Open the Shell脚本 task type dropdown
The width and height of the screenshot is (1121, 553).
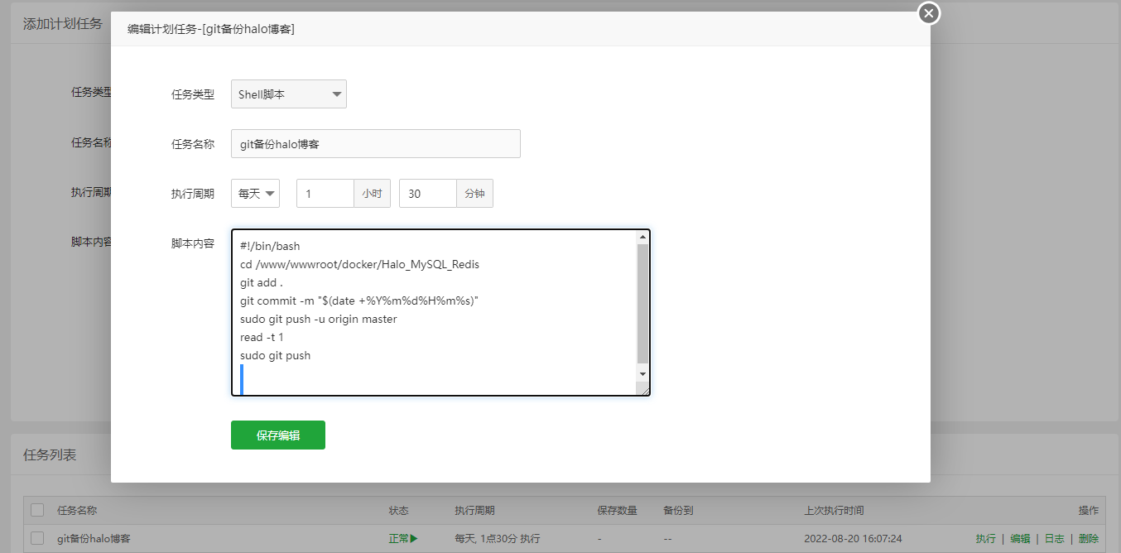coord(288,94)
